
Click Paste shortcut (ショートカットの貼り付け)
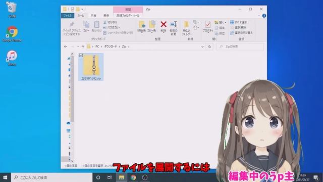coord(118,32)
